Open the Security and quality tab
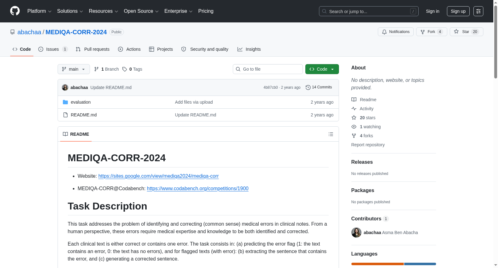The image size is (498, 268). point(205,49)
